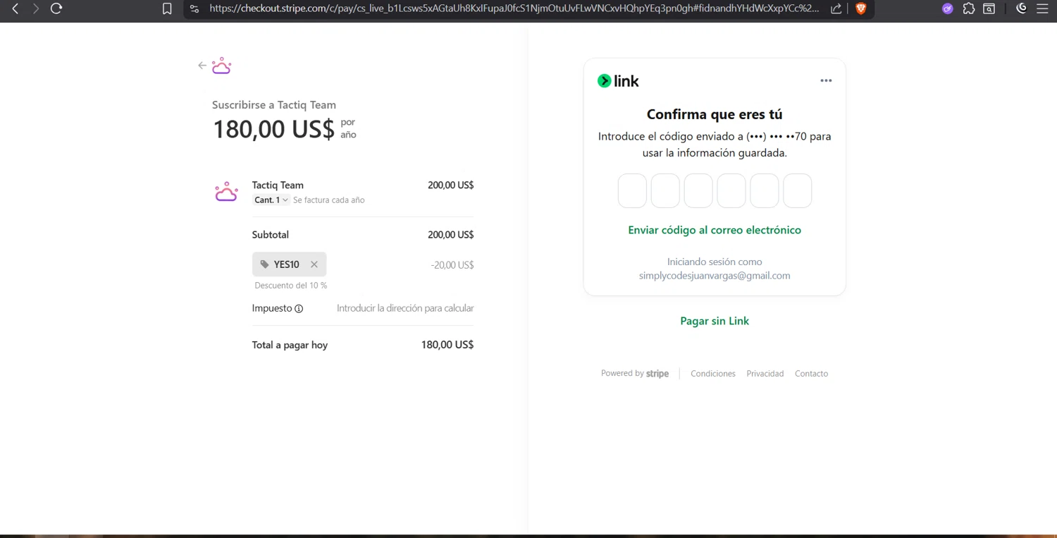Screen dimensions: 1057x538
Task: Click the '-20,00 US$' discount amount
Action: pos(452,265)
